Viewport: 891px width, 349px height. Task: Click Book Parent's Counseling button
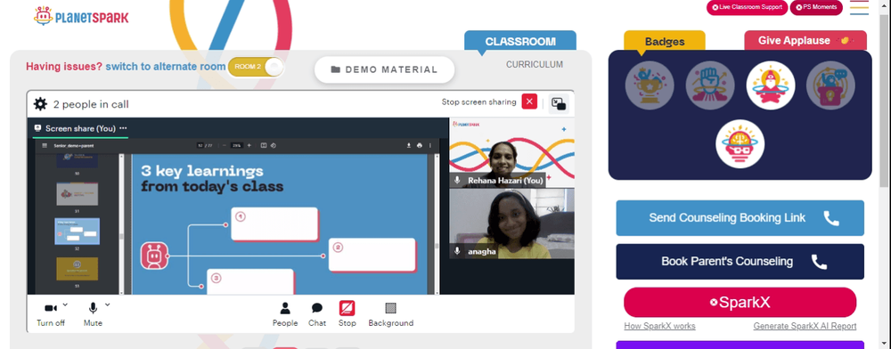click(x=740, y=262)
